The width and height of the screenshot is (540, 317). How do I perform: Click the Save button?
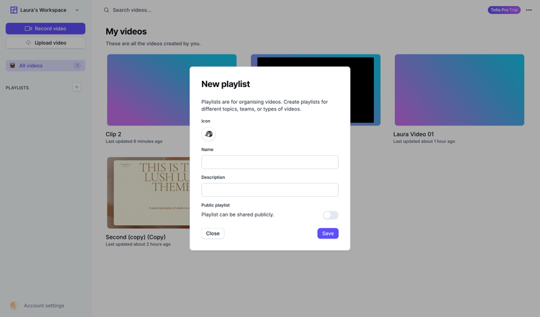(x=327, y=233)
